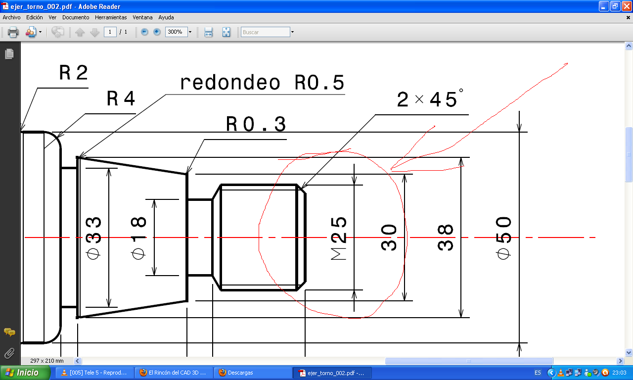Zoom in with the plus icon
Viewport: 633px width, 380px height.
click(x=157, y=32)
